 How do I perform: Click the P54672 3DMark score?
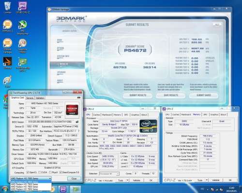(135, 50)
